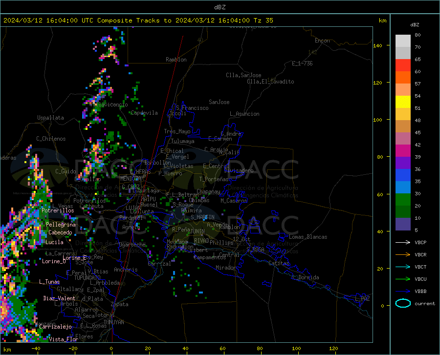Select the red 60–65 dBZ color swatch
The width and height of the screenshot is (440, 355).
point(403,65)
